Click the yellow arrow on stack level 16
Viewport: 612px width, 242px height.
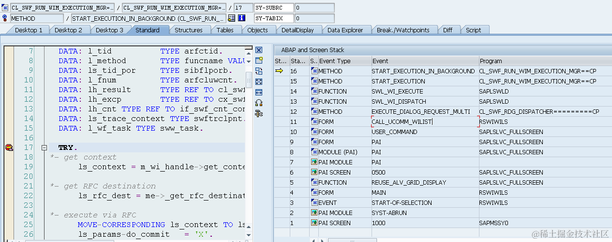tap(280, 71)
